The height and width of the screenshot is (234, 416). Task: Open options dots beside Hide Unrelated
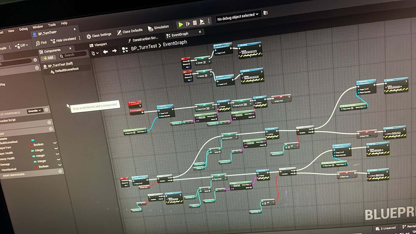pos(79,38)
